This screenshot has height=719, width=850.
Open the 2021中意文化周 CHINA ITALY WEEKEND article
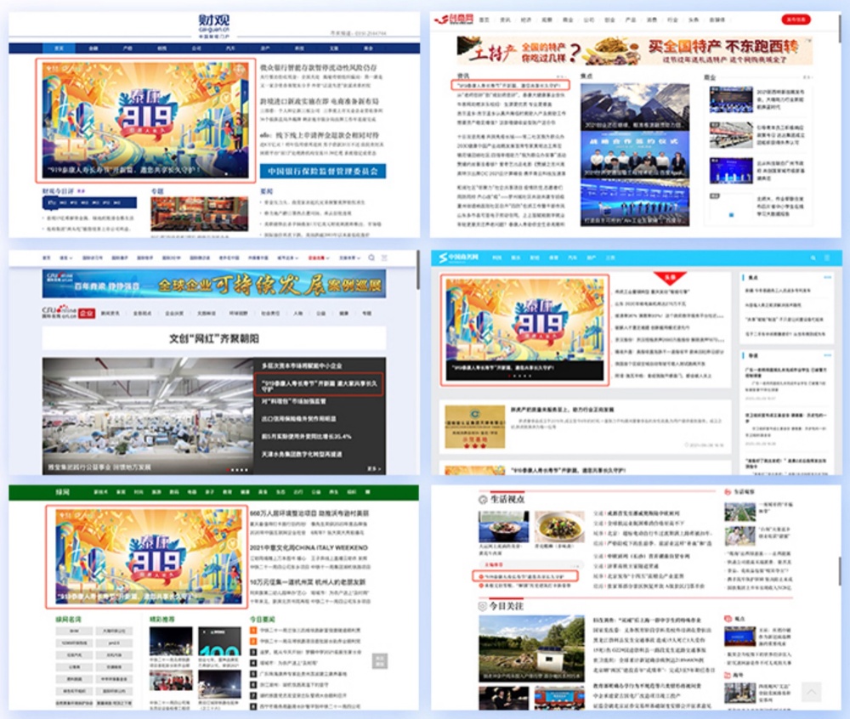tap(309, 547)
